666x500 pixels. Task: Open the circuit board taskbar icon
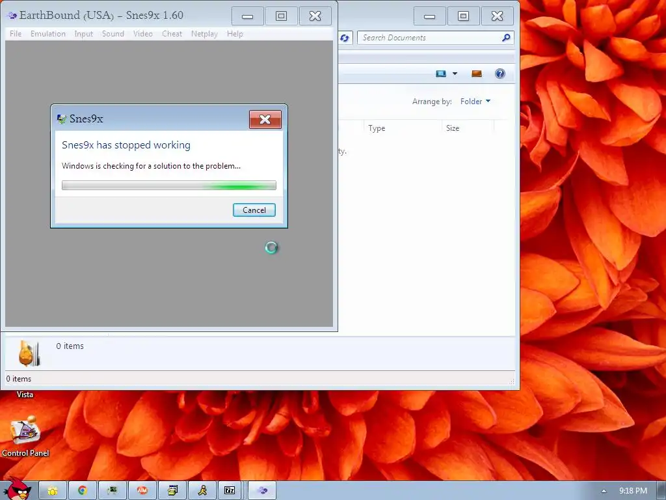pyautogui.click(x=112, y=491)
